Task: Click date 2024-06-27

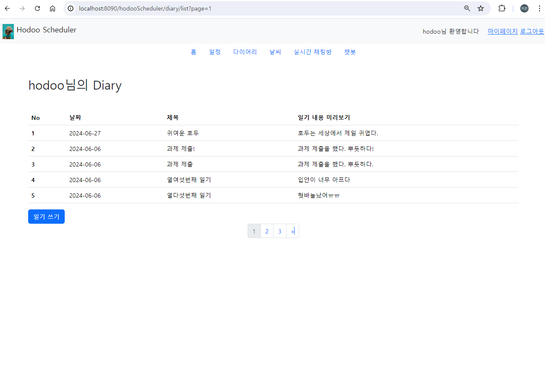Action: 85,133
